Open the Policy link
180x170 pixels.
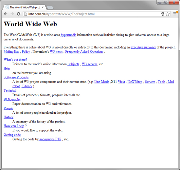click(26, 52)
